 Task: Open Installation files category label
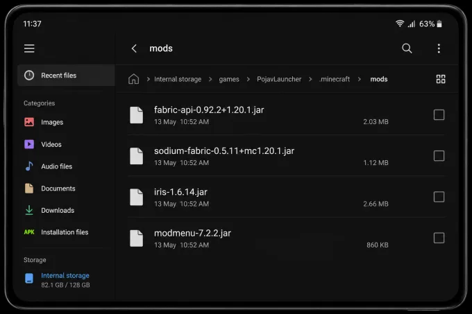point(65,232)
